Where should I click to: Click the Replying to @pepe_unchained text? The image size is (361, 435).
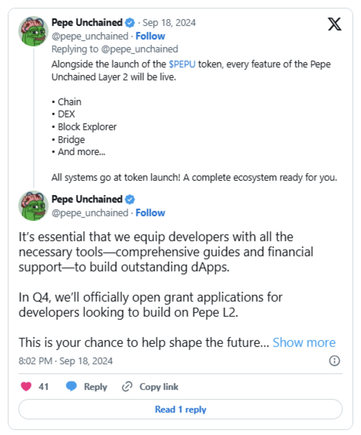115,49
